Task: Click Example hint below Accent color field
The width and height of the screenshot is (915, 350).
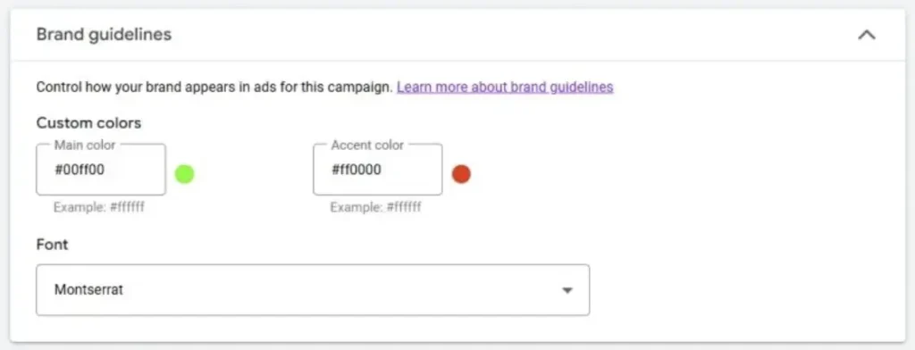Action: click(x=375, y=207)
